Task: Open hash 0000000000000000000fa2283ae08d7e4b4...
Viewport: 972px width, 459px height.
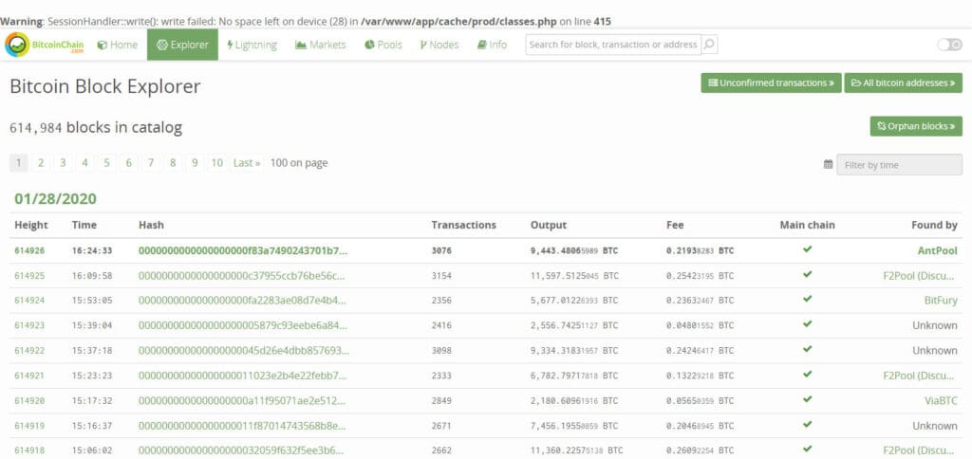Action: [242, 301]
